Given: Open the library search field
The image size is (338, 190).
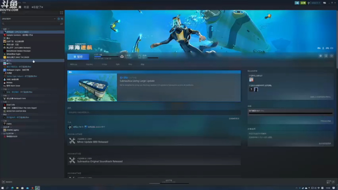Looking at the screenshot, I should point(30,24).
